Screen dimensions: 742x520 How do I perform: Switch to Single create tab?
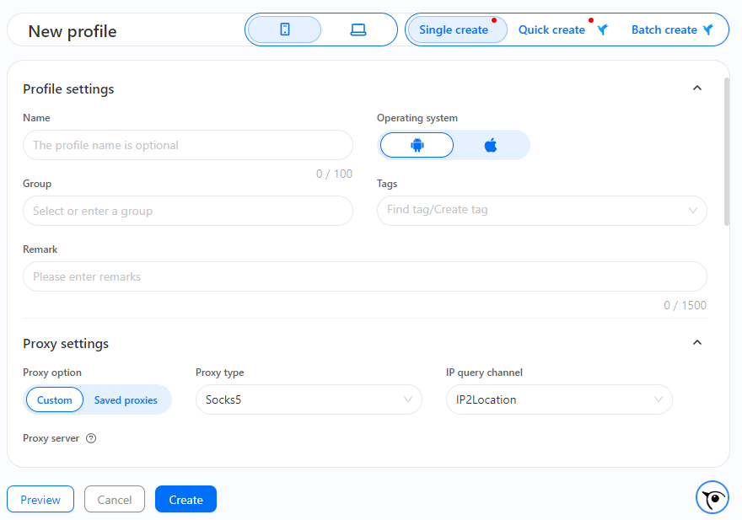point(454,29)
